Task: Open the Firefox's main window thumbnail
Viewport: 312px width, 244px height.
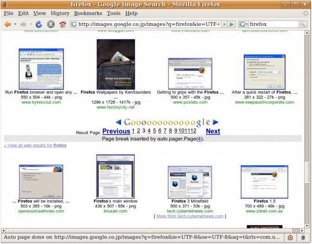Action: 116,176
